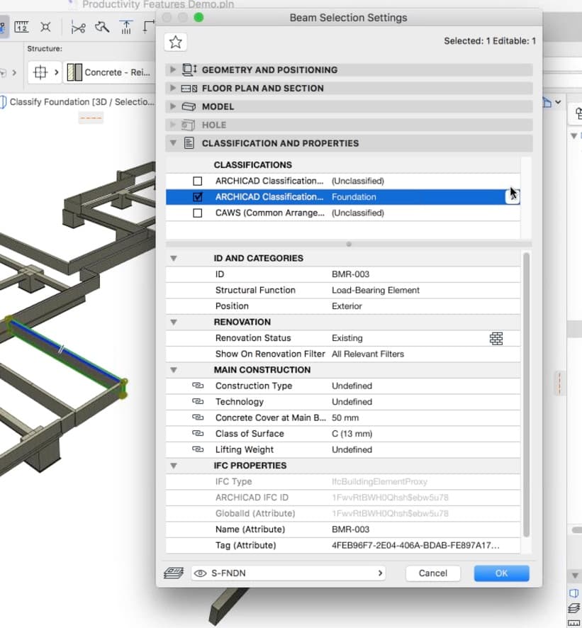The width and height of the screenshot is (582, 628).
Task: Click the Lifting Weight Undefined value
Action: coord(352,450)
